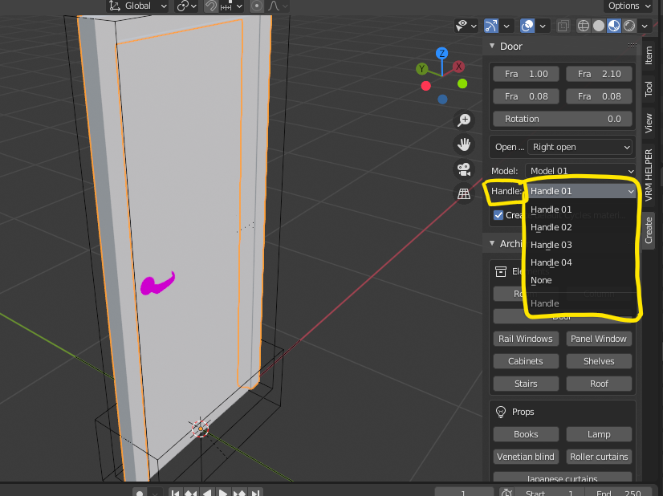Click the Y axis on navigation gizmo
The image size is (663, 496).
point(421,68)
